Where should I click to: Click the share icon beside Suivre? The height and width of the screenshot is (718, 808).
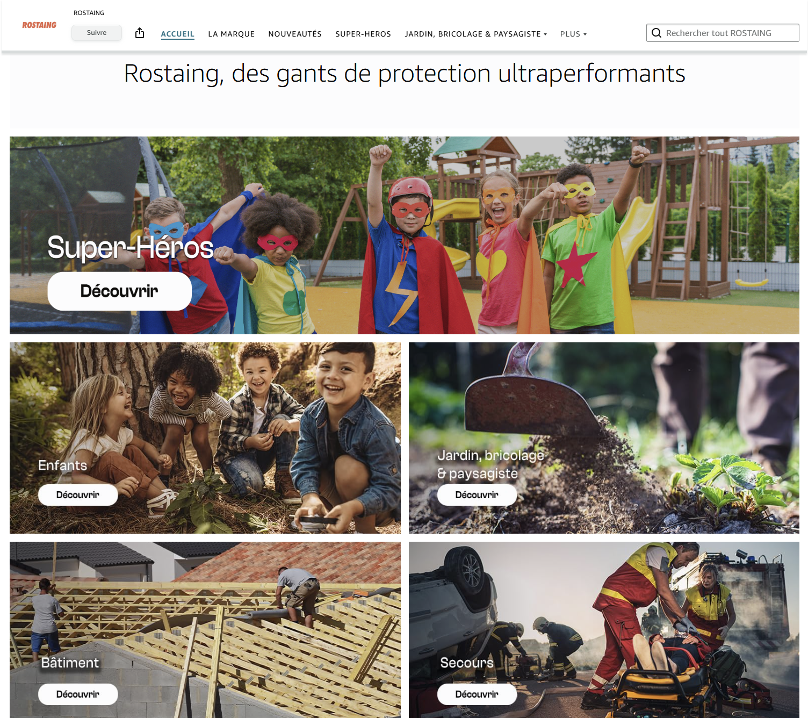pyautogui.click(x=140, y=33)
